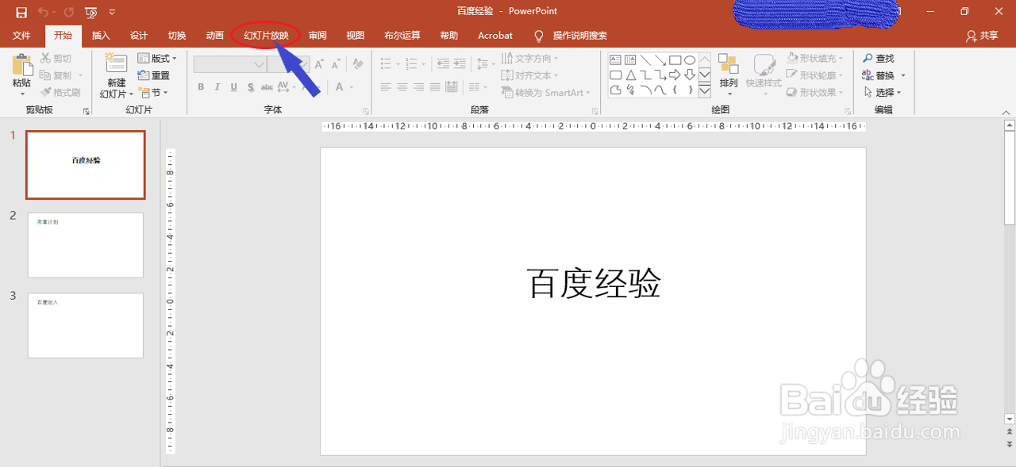Switch to the 切换 transitions tab
Viewport: 1016px width, 467px height.
tap(177, 36)
